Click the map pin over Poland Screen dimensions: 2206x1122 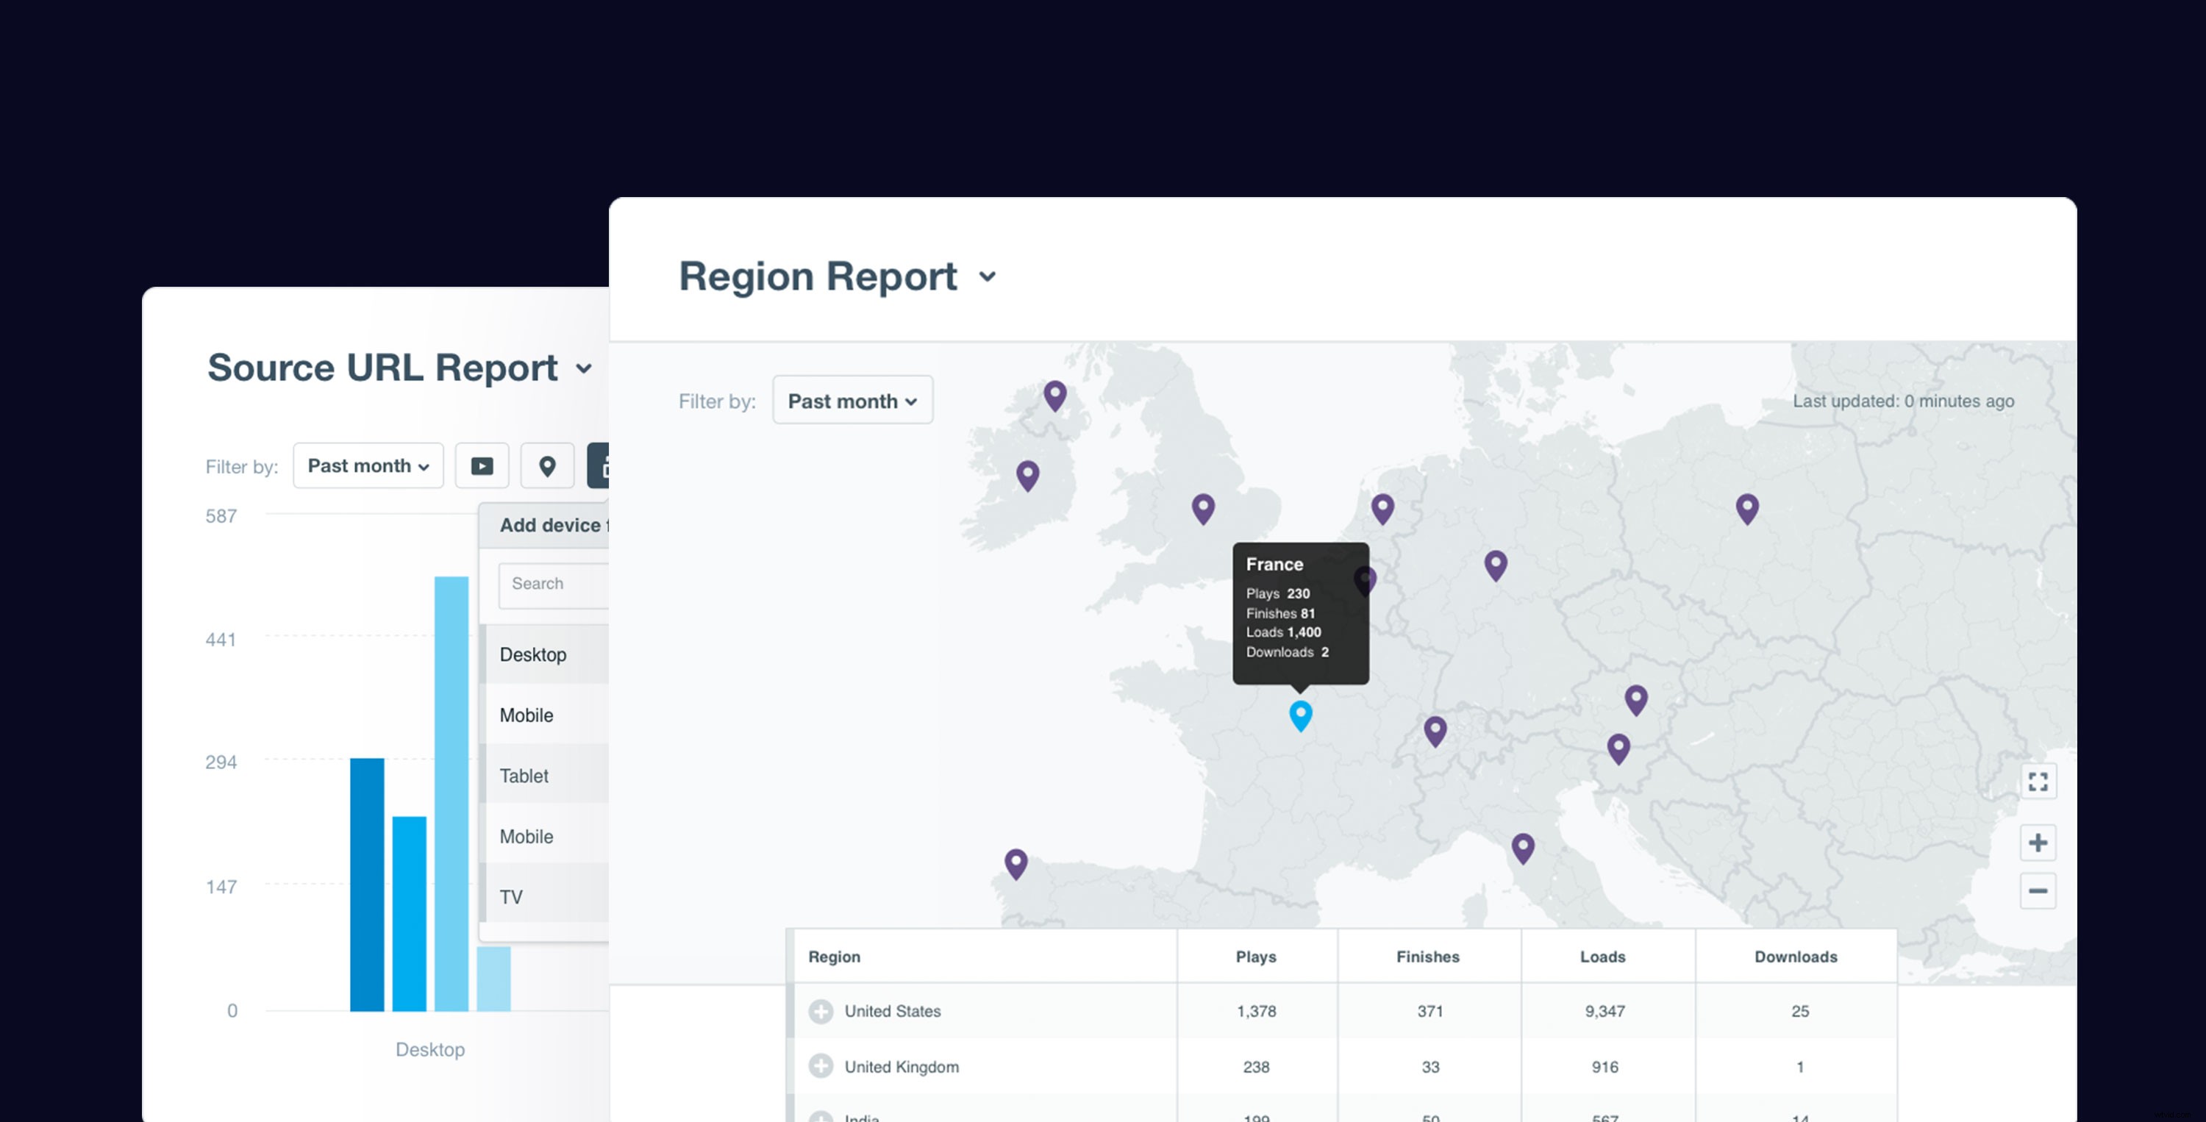[x=1746, y=508]
